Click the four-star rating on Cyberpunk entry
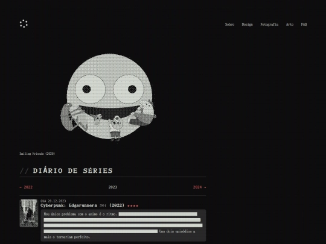The width and height of the screenshot is (326, 244). tap(133, 206)
